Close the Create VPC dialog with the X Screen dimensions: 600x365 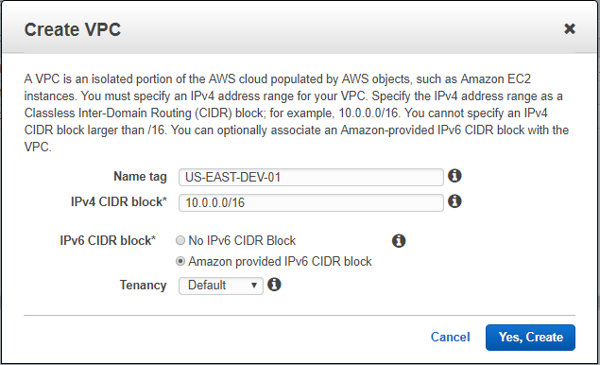pos(570,28)
